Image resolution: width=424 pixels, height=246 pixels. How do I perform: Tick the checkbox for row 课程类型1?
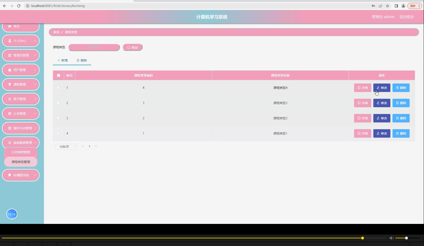(58, 133)
